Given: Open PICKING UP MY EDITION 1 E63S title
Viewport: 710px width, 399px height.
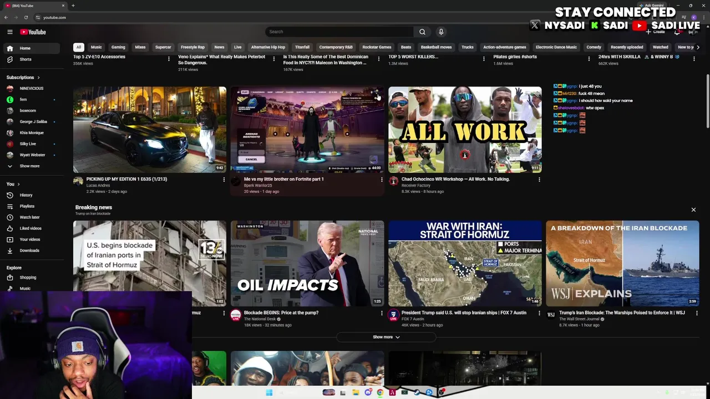Looking at the screenshot, I should coord(126,179).
